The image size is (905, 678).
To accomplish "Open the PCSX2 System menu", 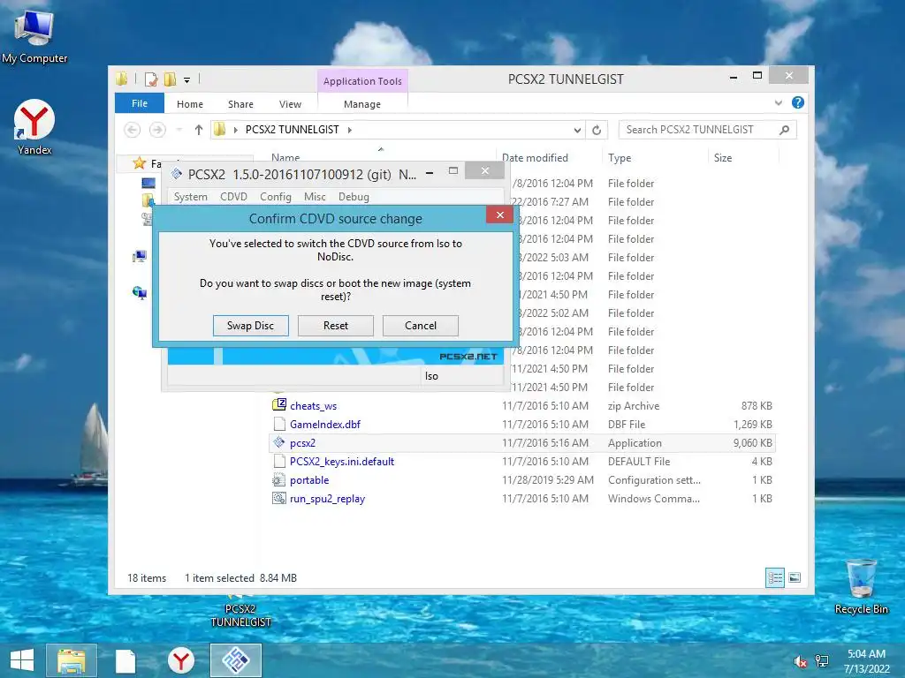I will (191, 197).
